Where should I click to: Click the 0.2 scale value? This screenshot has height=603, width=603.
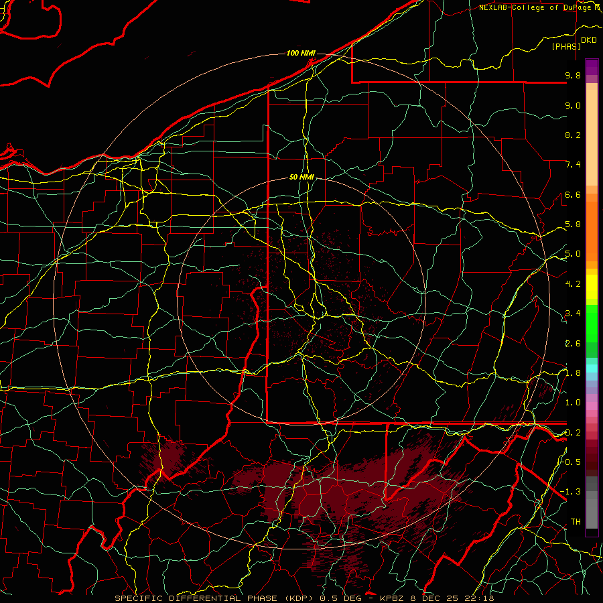coord(573,433)
